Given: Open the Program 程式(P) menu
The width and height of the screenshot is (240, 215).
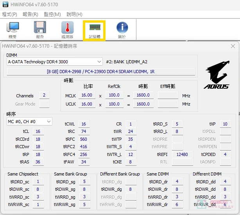Looking at the screenshot, I should [9, 14].
